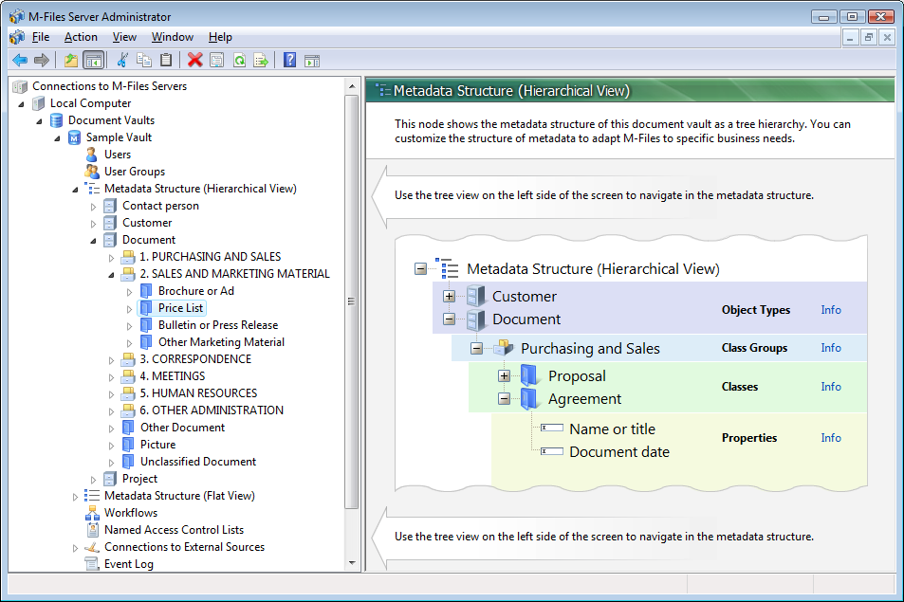Click the red Delete X icon
This screenshot has width=904, height=602.
[194, 60]
